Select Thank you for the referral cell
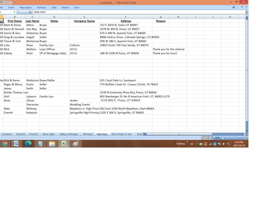 coord(169,49)
